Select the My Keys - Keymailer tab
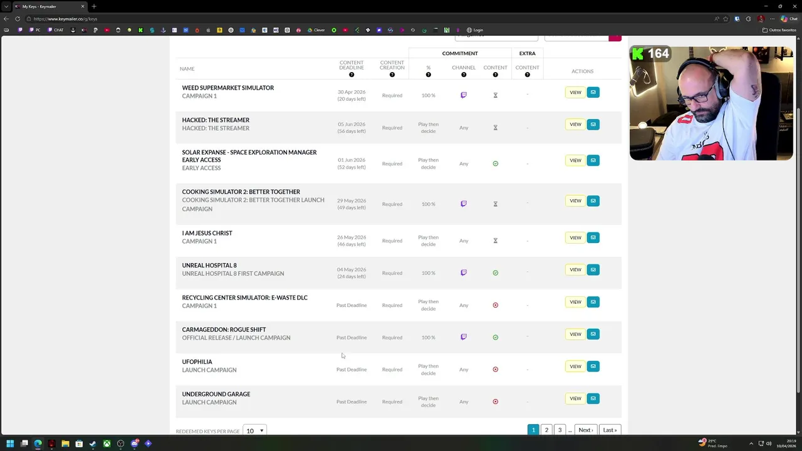The width and height of the screenshot is (802, 451). 50,6
